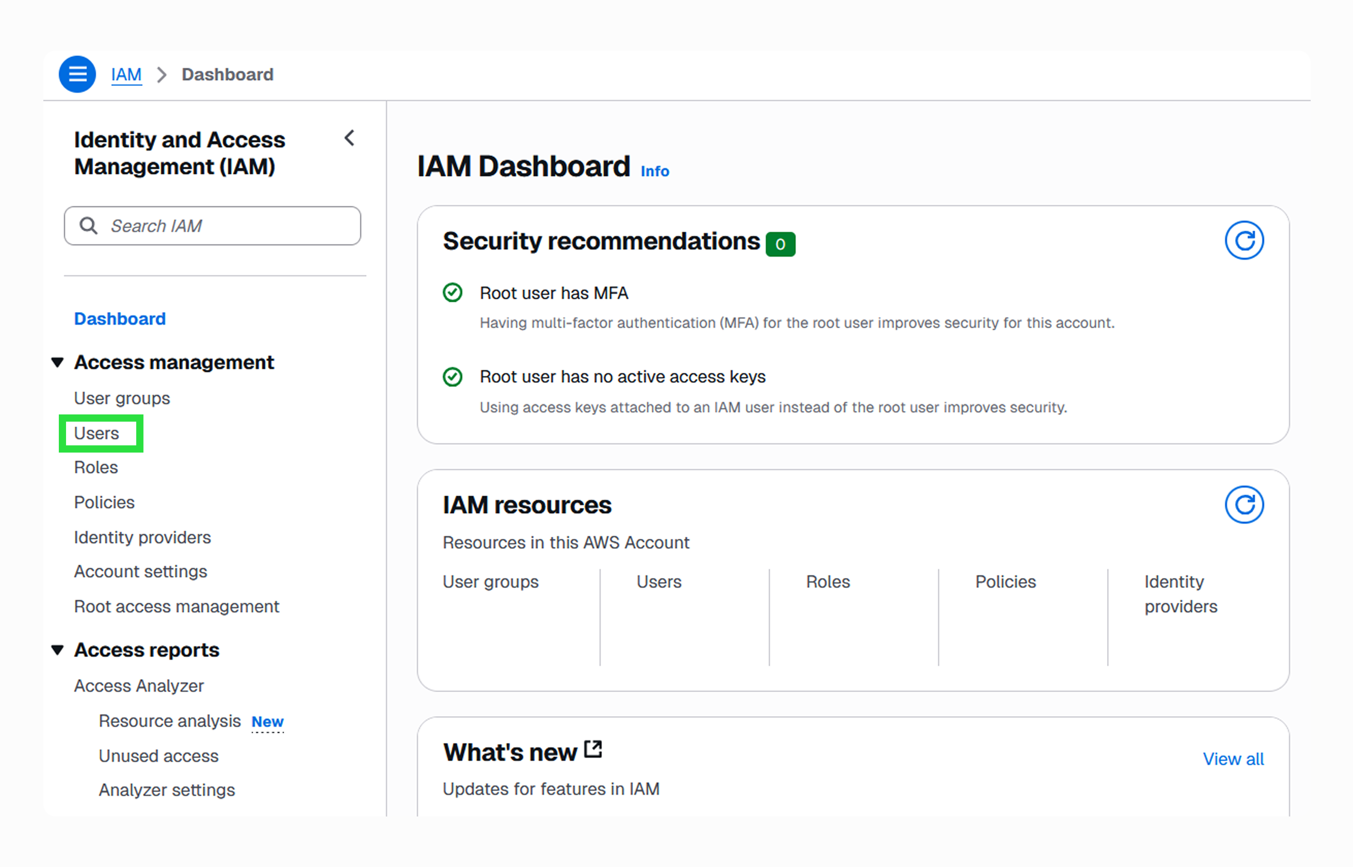Open Roles in the sidebar
This screenshot has height=867, width=1353.
(96, 467)
